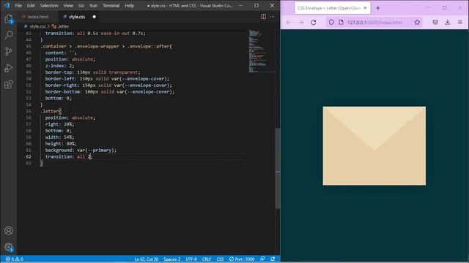
Task: Open the Manage gear icon
Action: 9,247
